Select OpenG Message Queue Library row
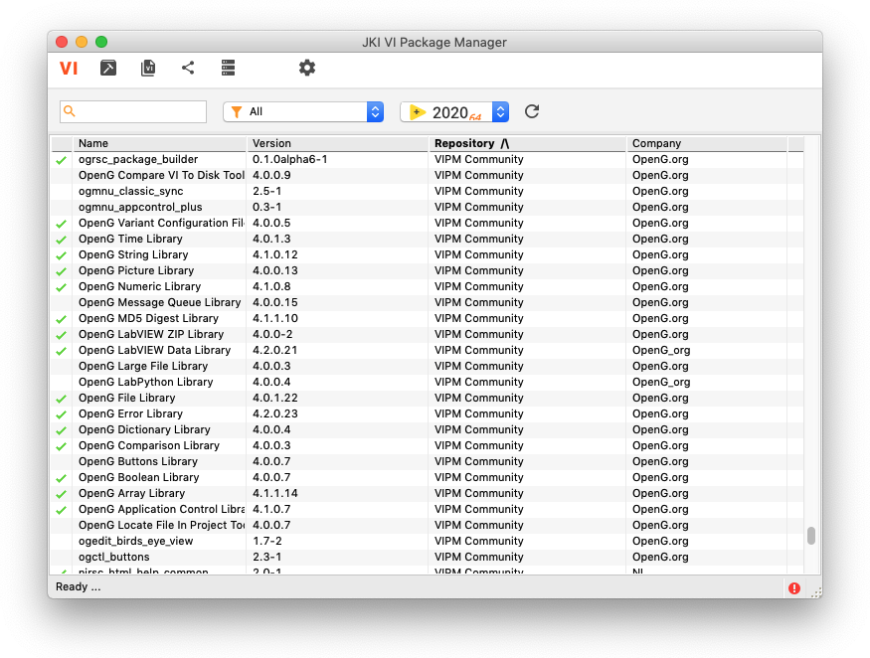Image resolution: width=870 pixels, height=658 pixels. coord(427,302)
